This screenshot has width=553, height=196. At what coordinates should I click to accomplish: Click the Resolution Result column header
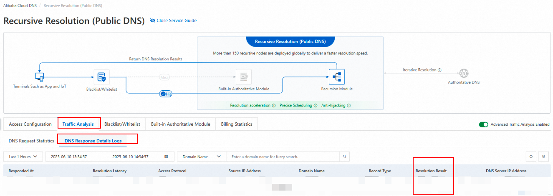click(431, 171)
